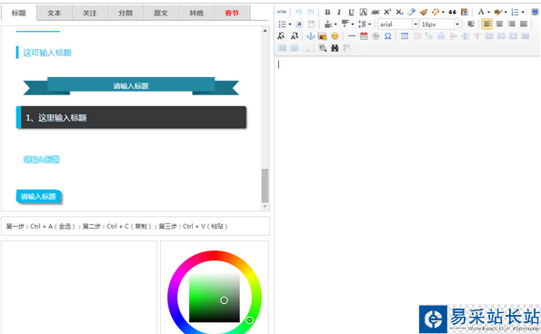Switch to the red 春节 tab
The width and height of the screenshot is (541, 334).
(232, 13)
